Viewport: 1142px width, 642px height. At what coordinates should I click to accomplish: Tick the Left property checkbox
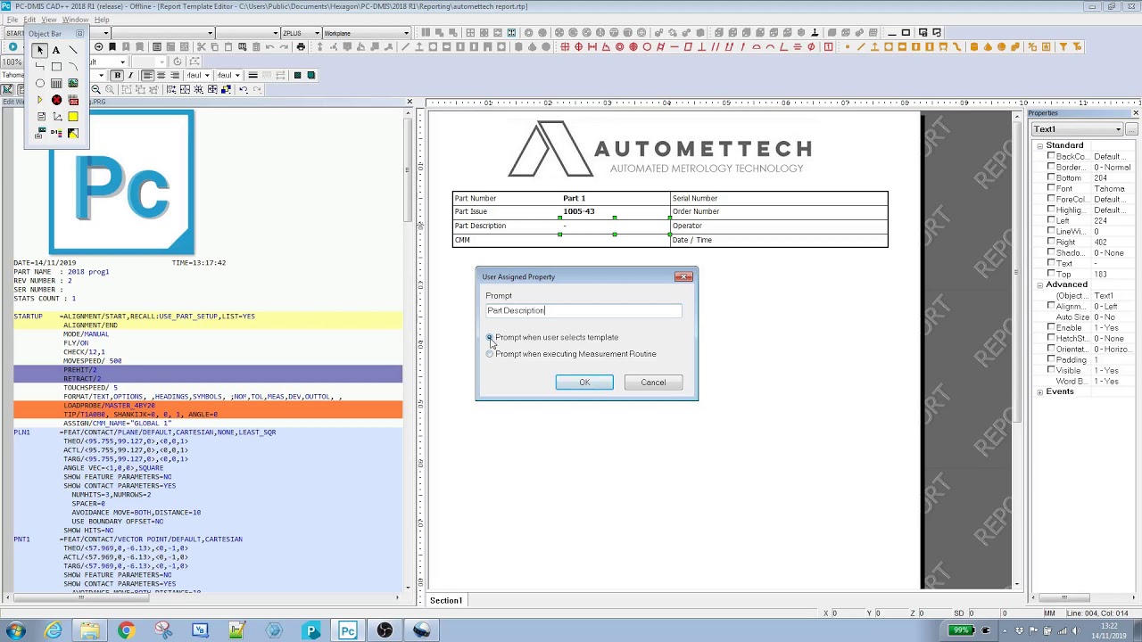[1051, 220]
